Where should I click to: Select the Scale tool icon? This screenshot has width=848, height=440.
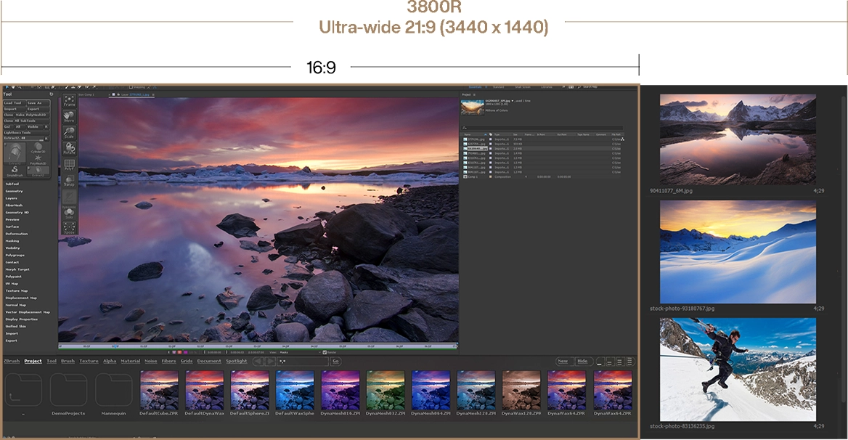[69, 132]
